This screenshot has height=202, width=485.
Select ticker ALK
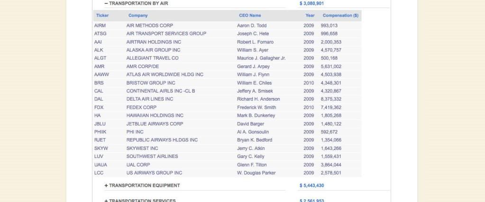[x=99, y=50]
